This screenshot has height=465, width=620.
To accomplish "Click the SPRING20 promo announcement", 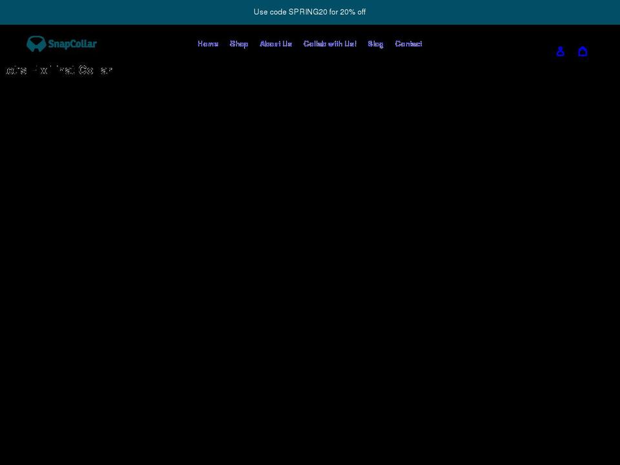I will [x=310, y=12].
